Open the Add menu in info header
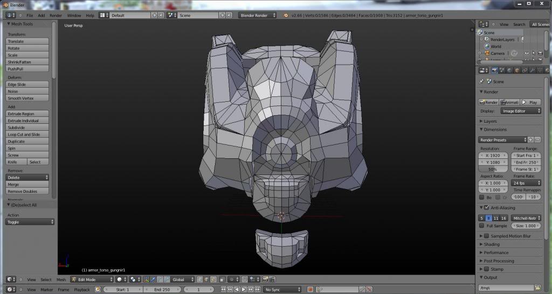552x294 pixels. coord(41,16)
